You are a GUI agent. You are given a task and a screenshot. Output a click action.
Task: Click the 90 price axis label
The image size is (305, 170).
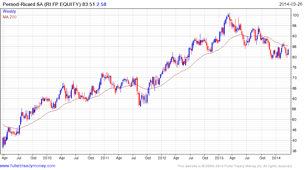pyautogui.click(x=295, y=36)
